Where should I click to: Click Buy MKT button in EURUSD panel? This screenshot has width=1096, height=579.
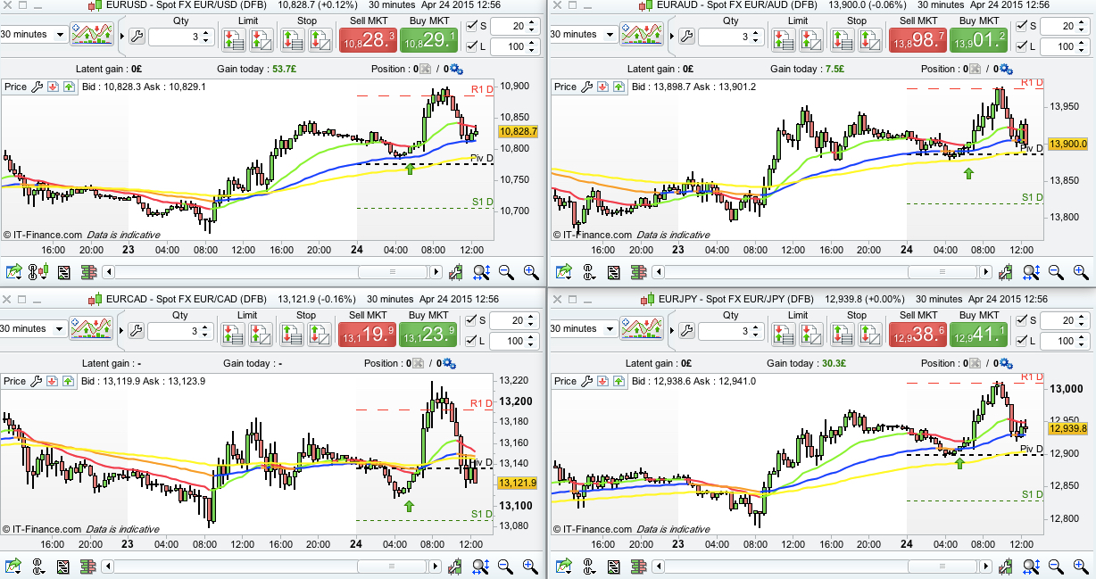click(428, 40)
